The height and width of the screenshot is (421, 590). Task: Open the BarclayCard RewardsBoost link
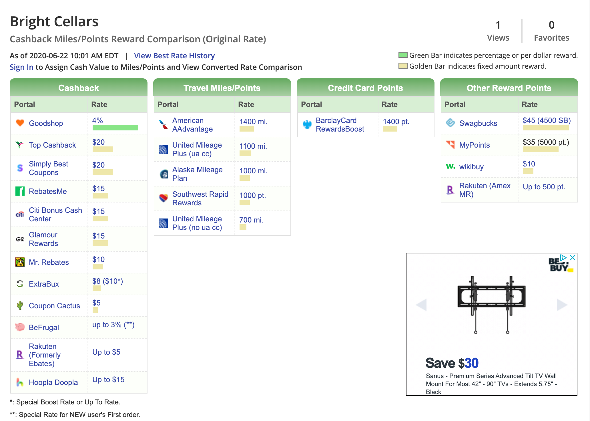point(340,125)
